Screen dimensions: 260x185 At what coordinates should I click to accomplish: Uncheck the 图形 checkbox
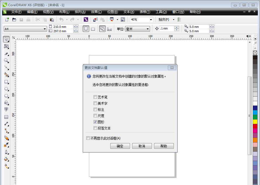tap(95, 122)
